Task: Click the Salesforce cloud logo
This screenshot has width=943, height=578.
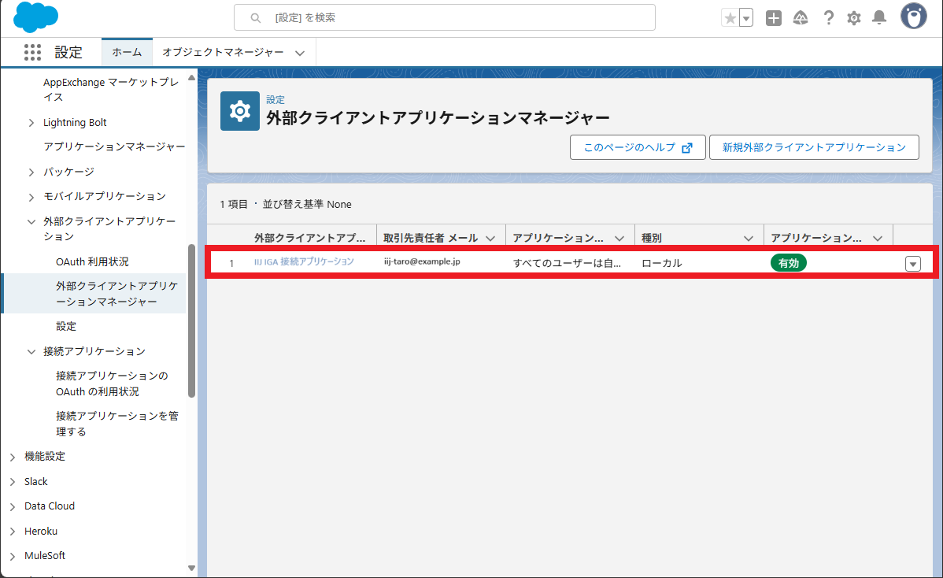Action: pos(36,17)
